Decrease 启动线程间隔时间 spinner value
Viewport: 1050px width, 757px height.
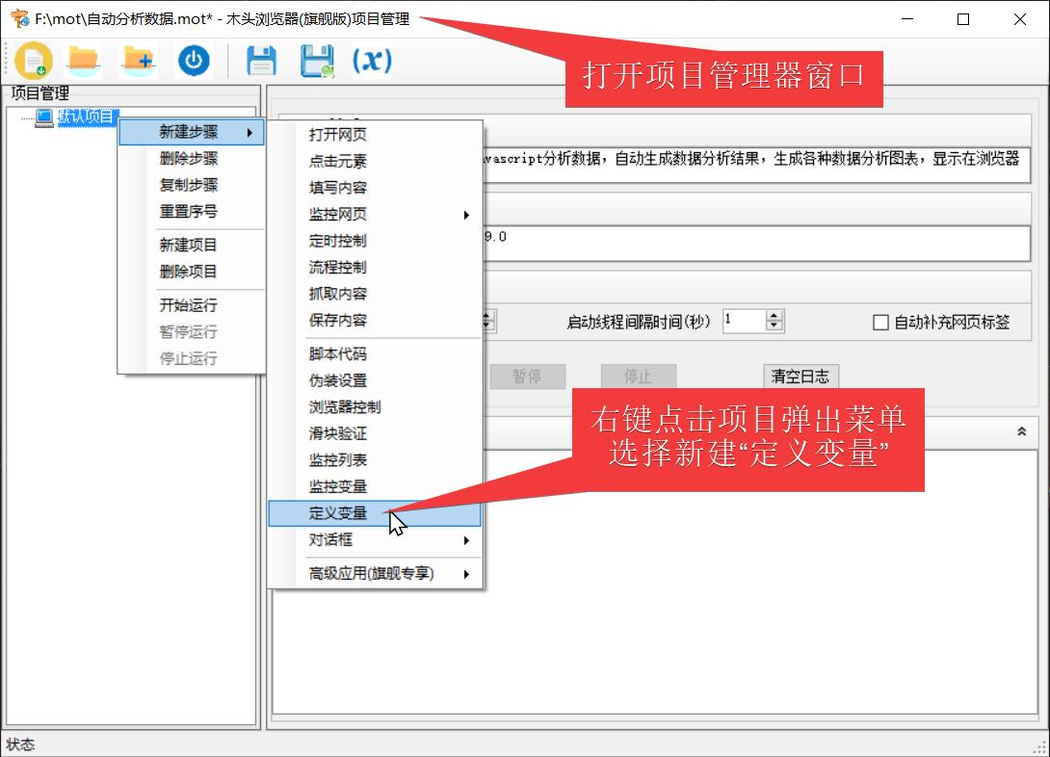[774, 326]
